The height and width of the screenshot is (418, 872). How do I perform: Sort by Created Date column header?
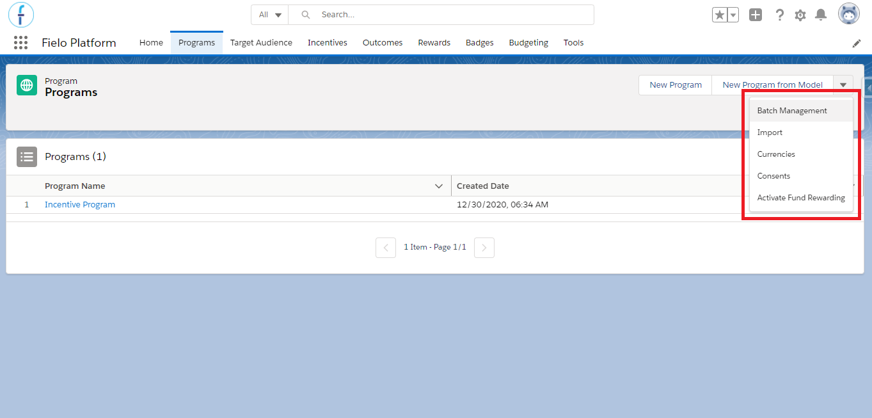(x=483, y=186)
